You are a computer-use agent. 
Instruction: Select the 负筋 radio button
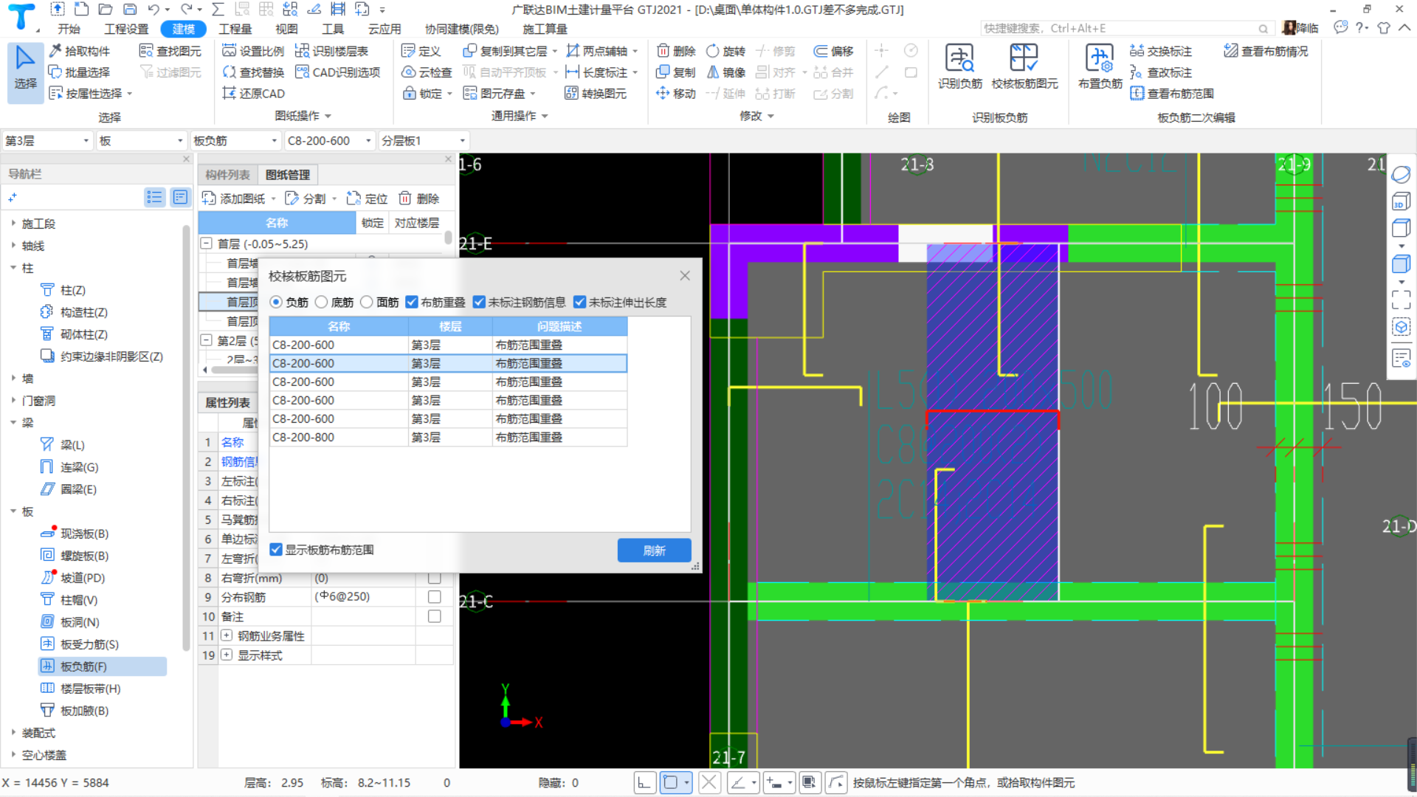[x=276, y=302]
